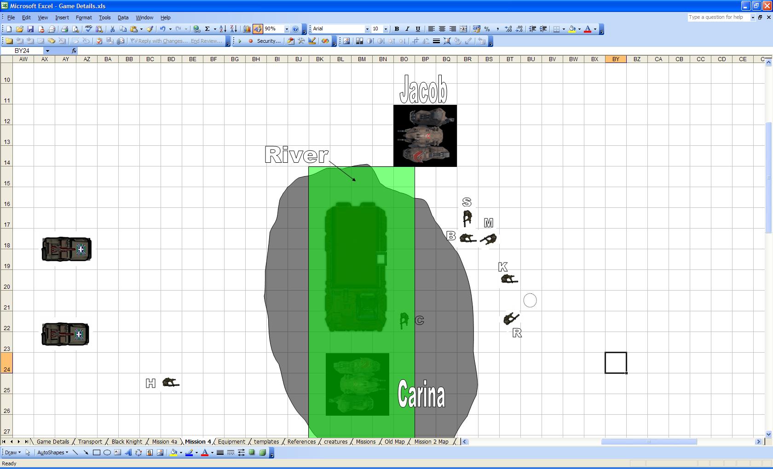Open the Fill Color dropdown arrow in Formatting toolbar

(579, 29)
